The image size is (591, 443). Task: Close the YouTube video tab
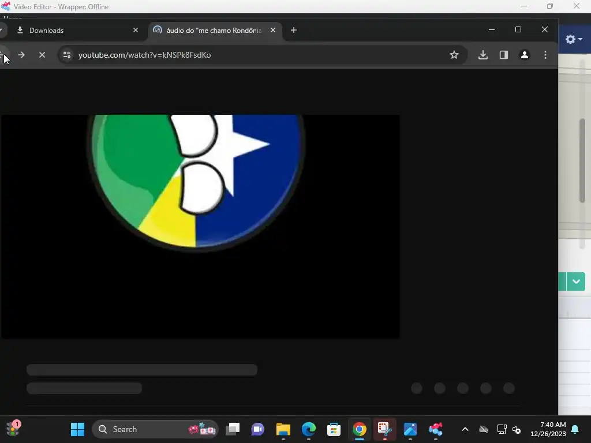point(273,30)
